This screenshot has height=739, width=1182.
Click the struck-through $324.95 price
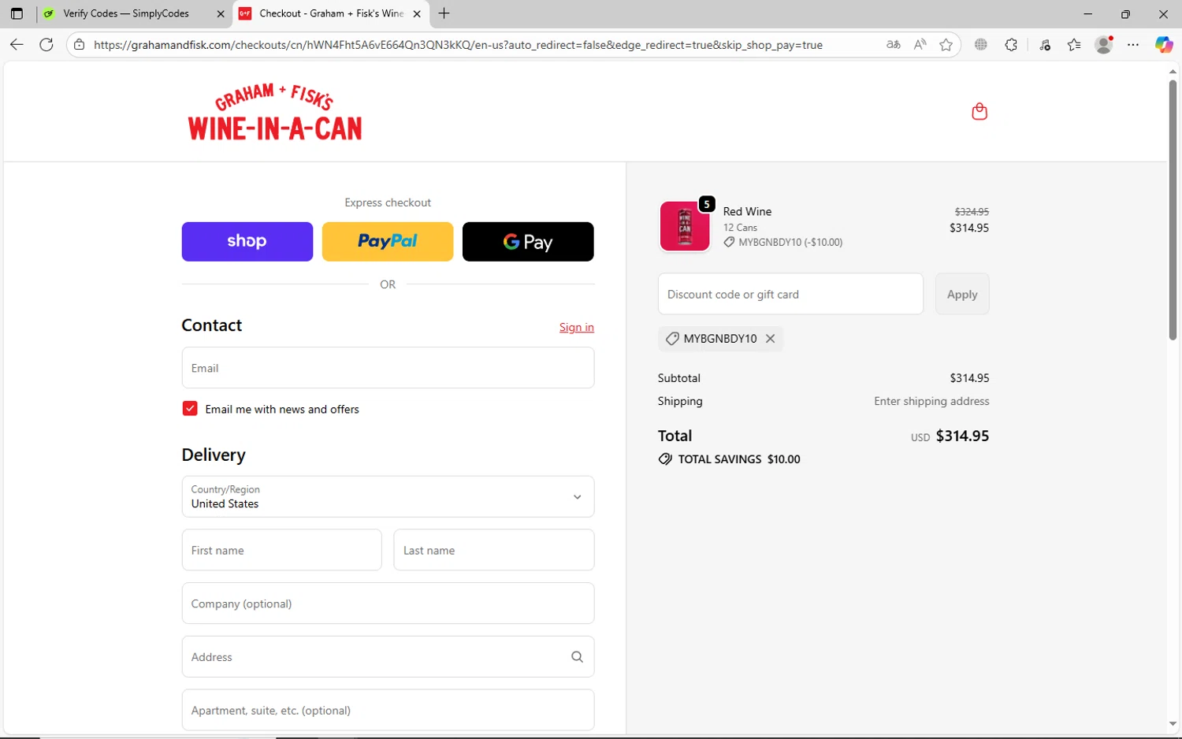(972, 212)
